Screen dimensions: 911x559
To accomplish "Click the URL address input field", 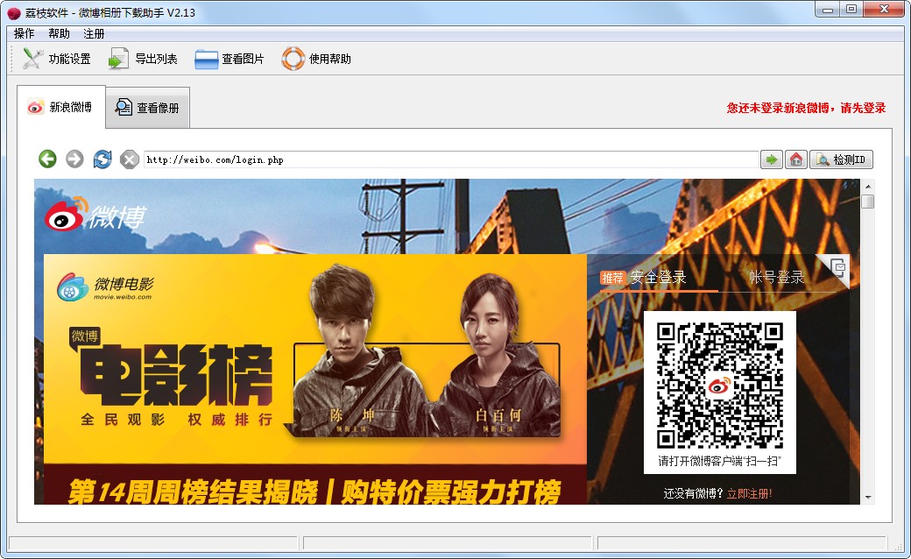I will [450, 159].
